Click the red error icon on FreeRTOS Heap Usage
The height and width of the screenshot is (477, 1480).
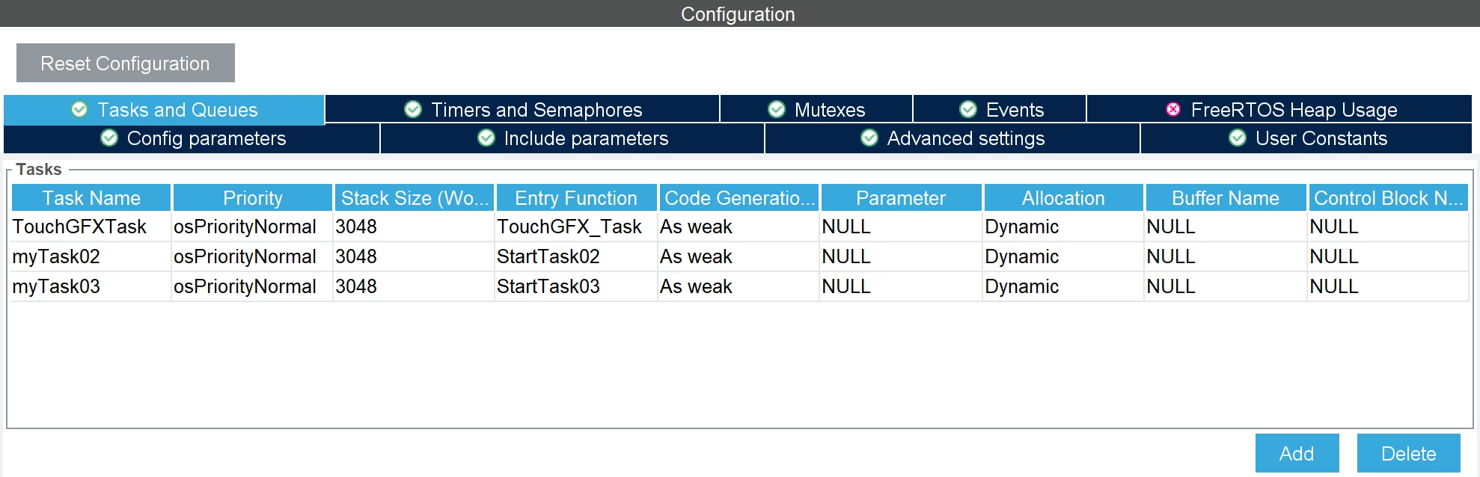(x=1173, y=110)
